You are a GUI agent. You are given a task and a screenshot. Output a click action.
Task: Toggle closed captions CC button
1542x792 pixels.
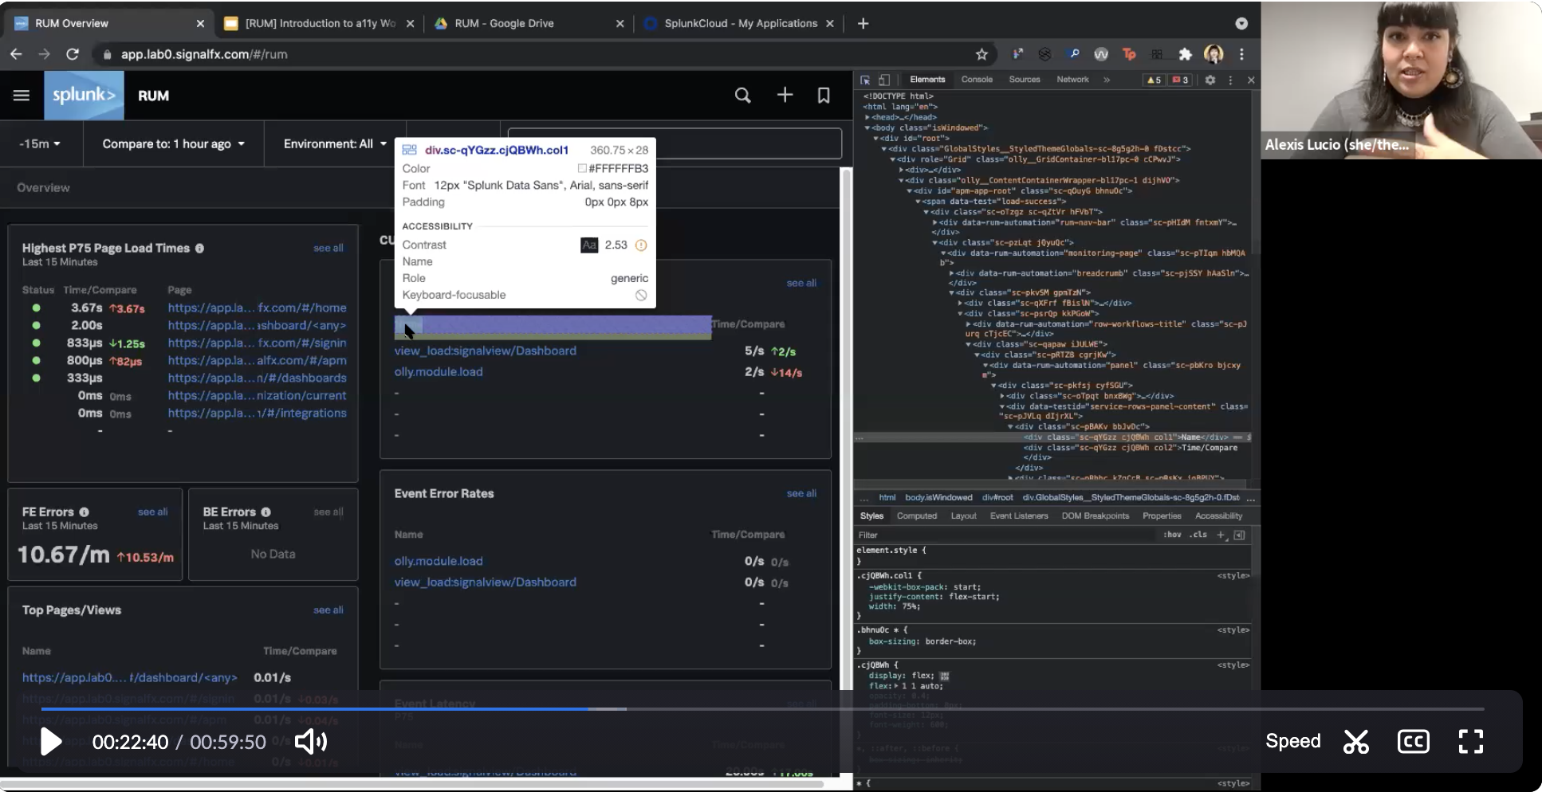[x=1413, y=742]
